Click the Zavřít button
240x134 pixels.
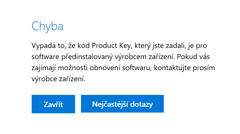point(53,104)
